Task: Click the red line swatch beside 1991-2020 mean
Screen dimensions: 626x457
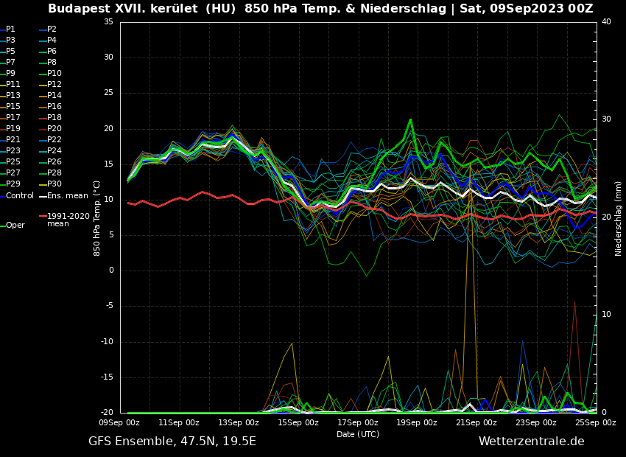Action: [43, 217]
